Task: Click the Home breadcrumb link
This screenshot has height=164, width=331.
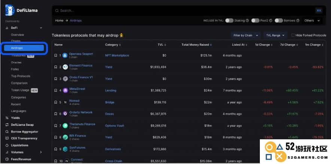Action: [59, 21]
